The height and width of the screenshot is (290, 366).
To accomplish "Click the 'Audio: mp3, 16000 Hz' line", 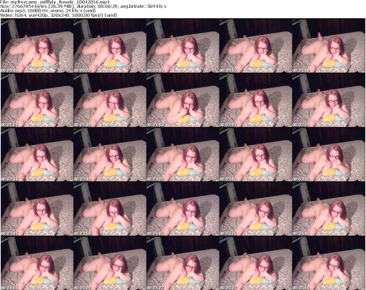I will (x=48, y=11).
